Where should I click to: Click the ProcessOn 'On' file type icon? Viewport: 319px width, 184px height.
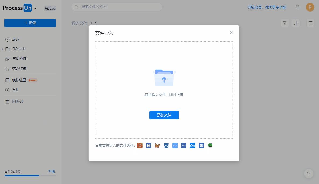pos(193,146)
